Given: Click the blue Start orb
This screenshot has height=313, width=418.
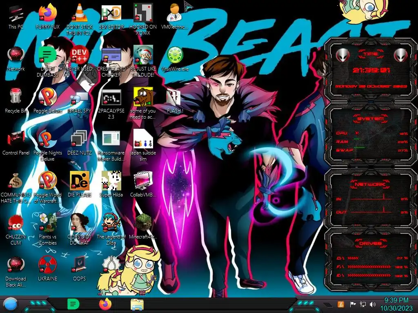Looking at the screenshot, I should click(11, 305).
